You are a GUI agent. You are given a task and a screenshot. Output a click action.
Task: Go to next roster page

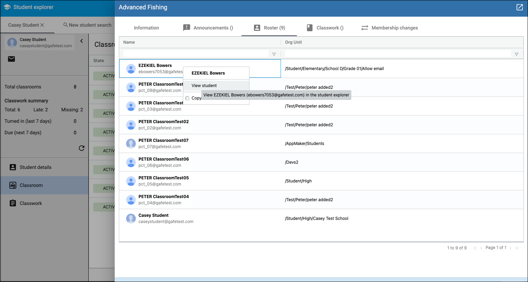(510, 248)
